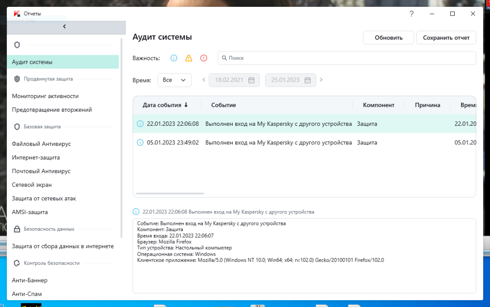Open Почтовый Антивирус report
This screenshot has height=307, width=490.
click(41, 171)
